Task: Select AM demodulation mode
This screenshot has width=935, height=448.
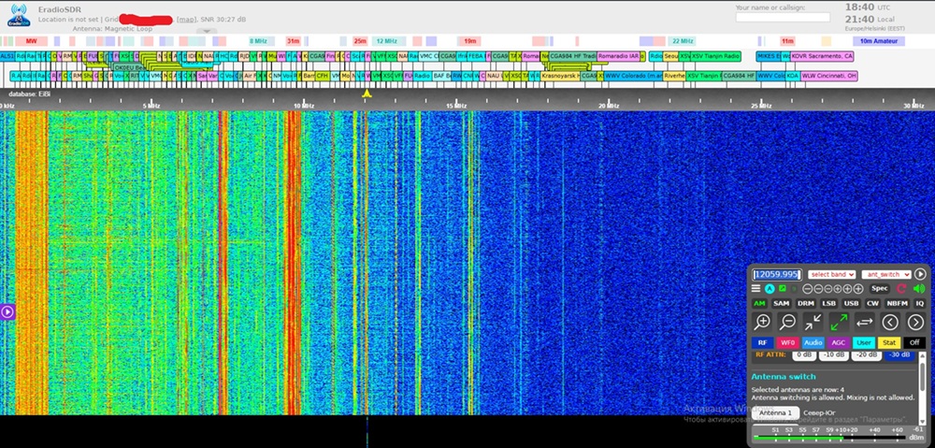Action: (x=759, y=303)
